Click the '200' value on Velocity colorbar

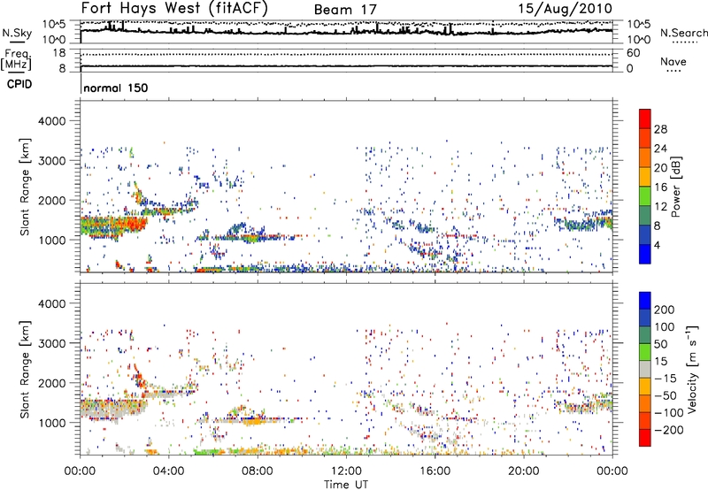pyautogui.click(x=665, y=310)
